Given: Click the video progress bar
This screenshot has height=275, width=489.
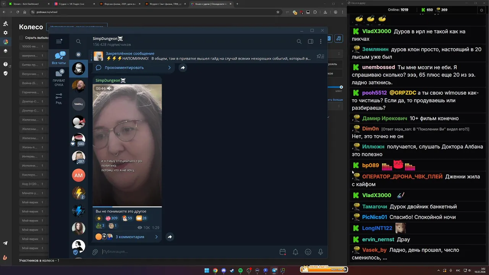Looking at the screenshot, I should [127, 207].
